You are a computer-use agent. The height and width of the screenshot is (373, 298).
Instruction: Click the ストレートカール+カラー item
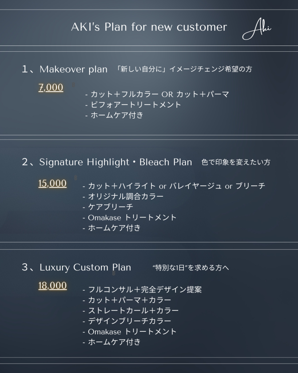pyautogui.click(x=131, y=310)
